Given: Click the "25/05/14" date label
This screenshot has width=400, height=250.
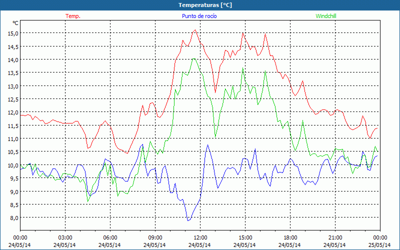Looking at the screenshot, I should (x=379, y=245).
